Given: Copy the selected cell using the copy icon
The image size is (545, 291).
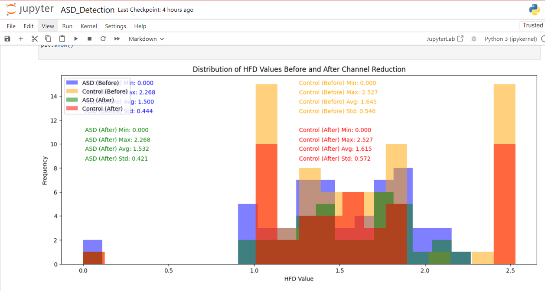Looking at the screenshot, I should tap(48, 39).
